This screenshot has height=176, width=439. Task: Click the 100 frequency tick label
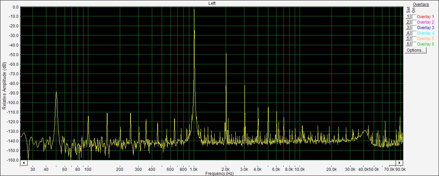click(x=88, y=169)
